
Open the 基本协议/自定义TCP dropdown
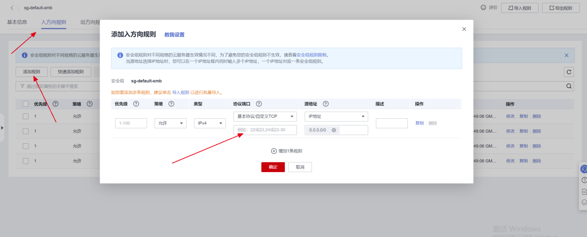click(265, 116)
